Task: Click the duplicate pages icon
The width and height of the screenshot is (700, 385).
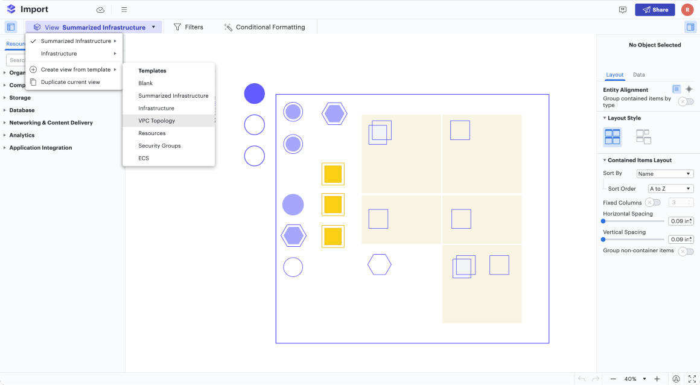Action: point(33,81)
